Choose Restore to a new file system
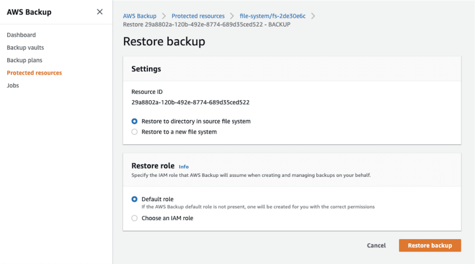The height and width of the screenshot is (264, 475). coord(135,132)
